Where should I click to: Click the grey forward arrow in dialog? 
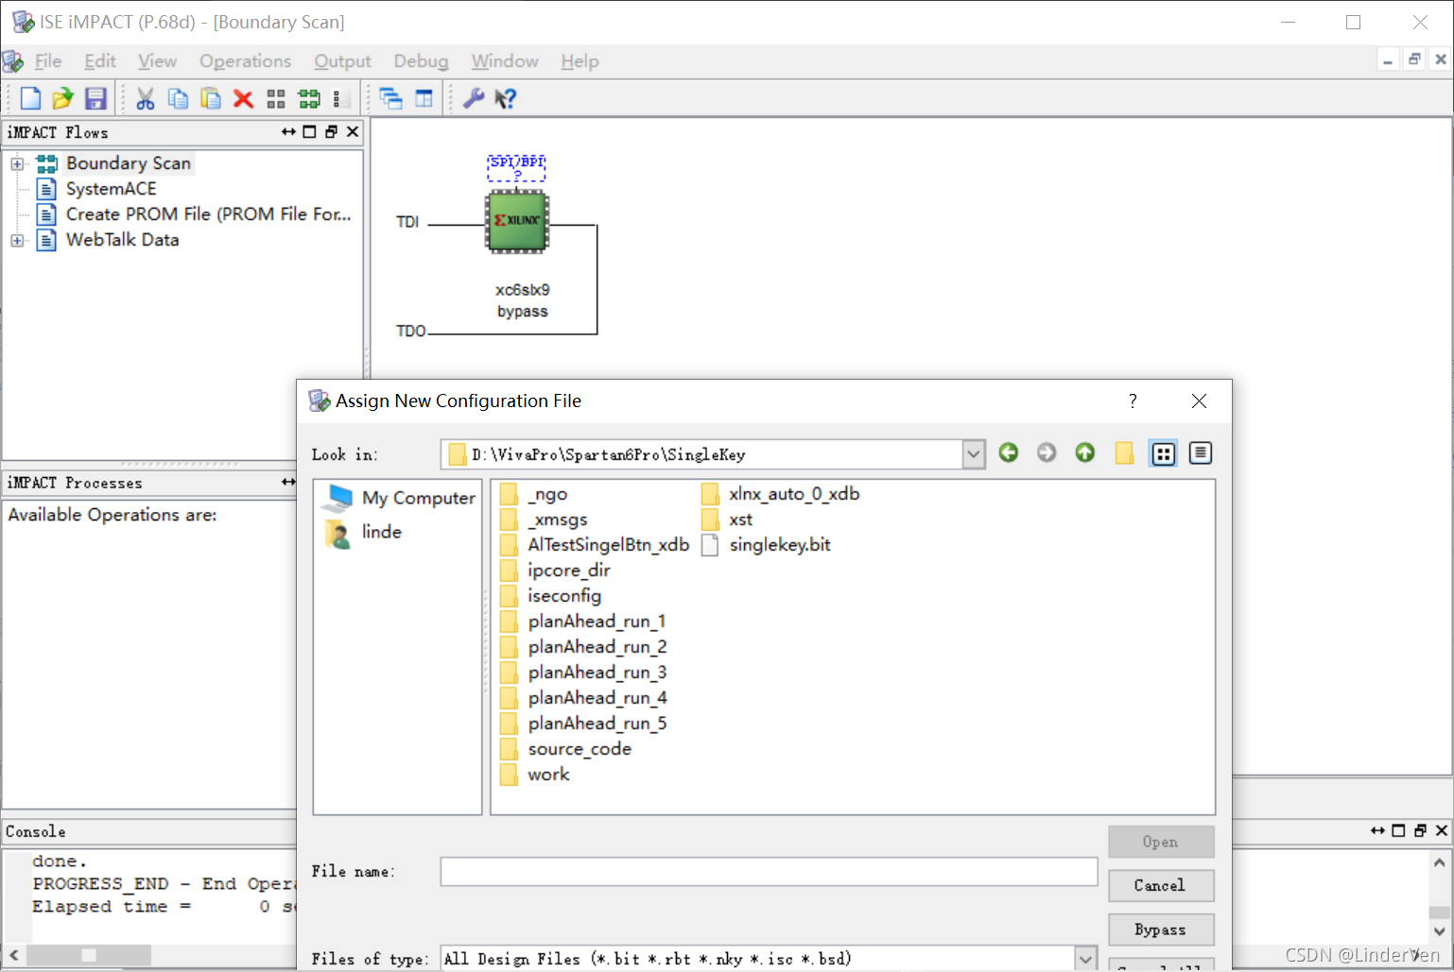point(1047,452)
